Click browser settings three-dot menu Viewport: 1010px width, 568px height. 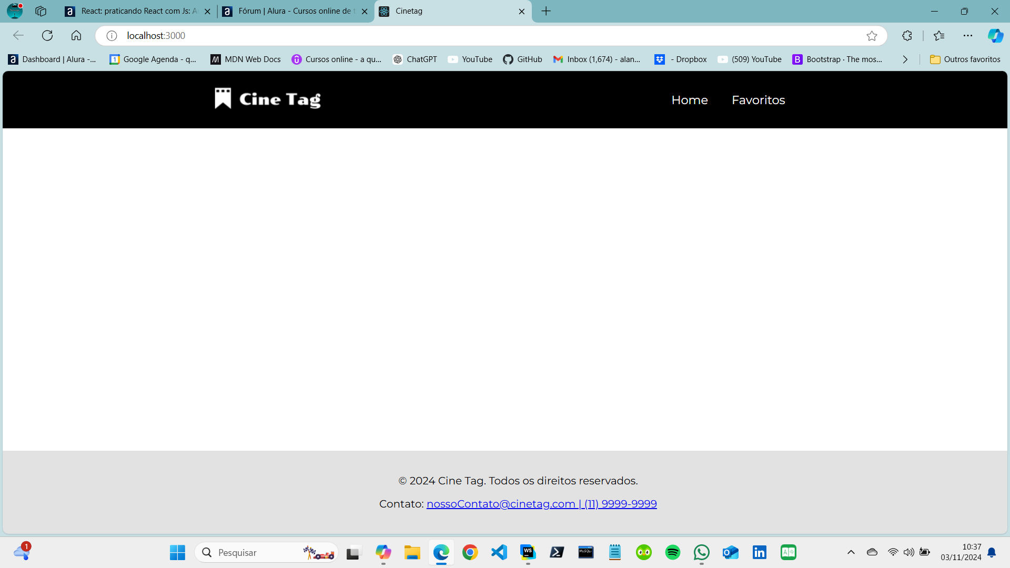[968, 35]
